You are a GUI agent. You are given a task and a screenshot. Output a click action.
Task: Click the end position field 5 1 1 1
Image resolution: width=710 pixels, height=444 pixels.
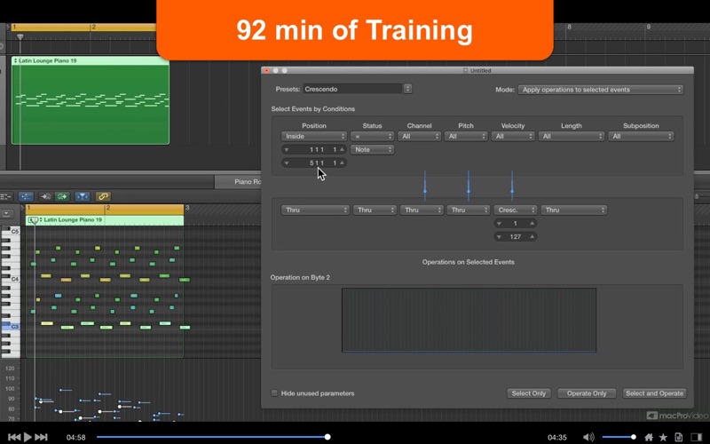pos(314,163)
